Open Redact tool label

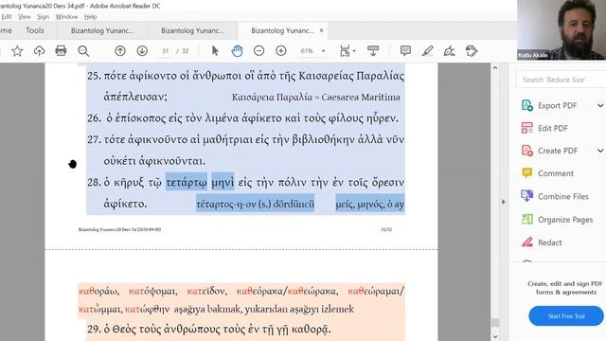[550, 242]
